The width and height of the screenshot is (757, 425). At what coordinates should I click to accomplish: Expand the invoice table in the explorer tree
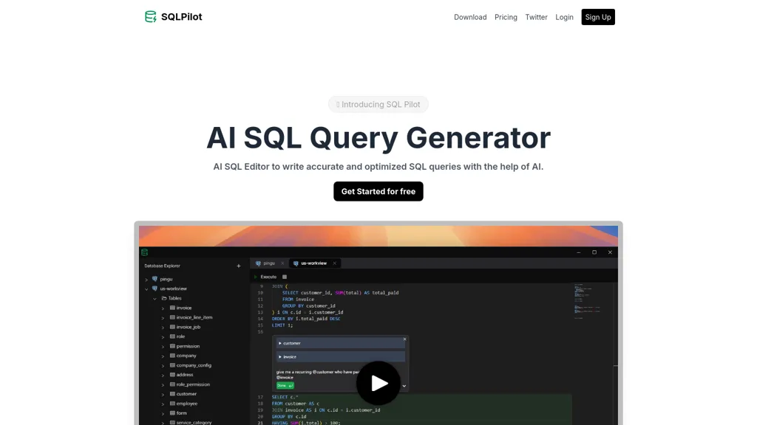point(163,308)
